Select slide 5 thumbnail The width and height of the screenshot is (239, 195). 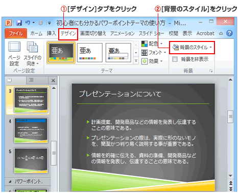(31, 160)
